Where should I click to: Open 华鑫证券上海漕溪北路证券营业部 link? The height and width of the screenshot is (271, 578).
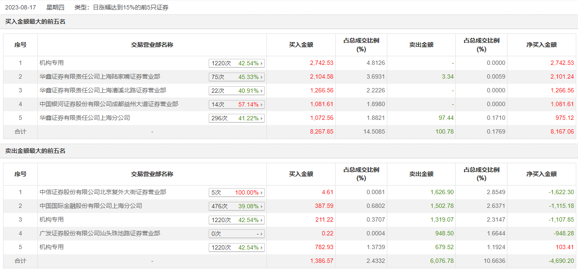[x=102, y=91]
